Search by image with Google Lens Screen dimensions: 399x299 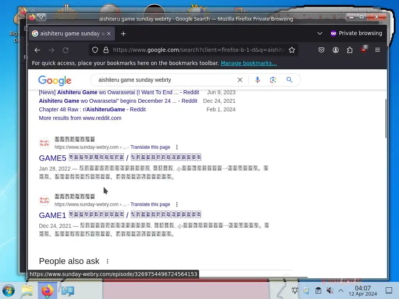point(273,80)
